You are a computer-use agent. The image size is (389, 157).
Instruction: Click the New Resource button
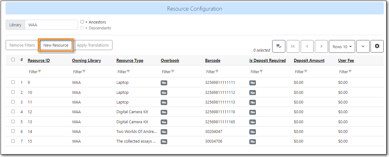56,45
